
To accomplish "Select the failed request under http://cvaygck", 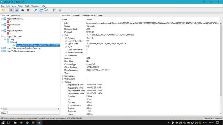I will (9, 27).
